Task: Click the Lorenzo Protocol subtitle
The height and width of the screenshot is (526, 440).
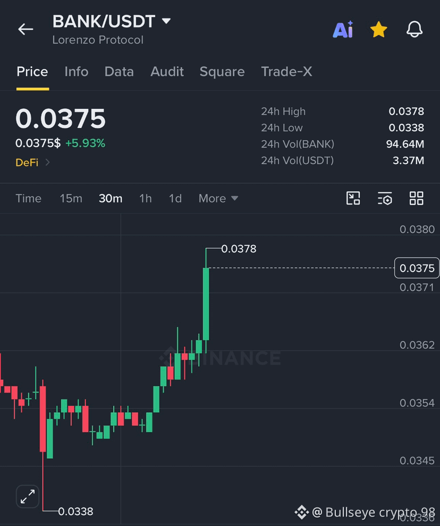Action: coord(98,40)
